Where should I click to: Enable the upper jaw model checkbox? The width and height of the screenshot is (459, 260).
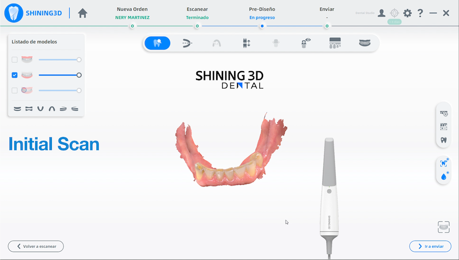click(15, 60)
